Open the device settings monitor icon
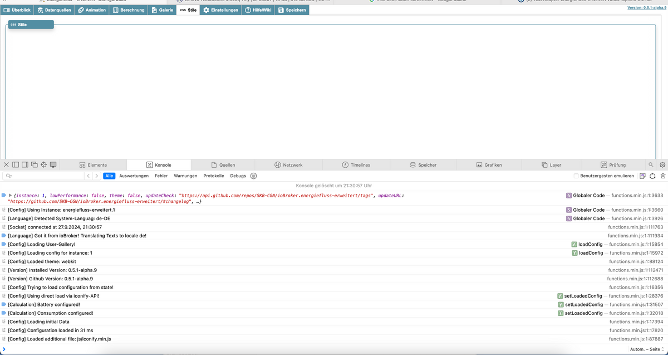Viewport: 668px width, 355px height. pos(53,165)
